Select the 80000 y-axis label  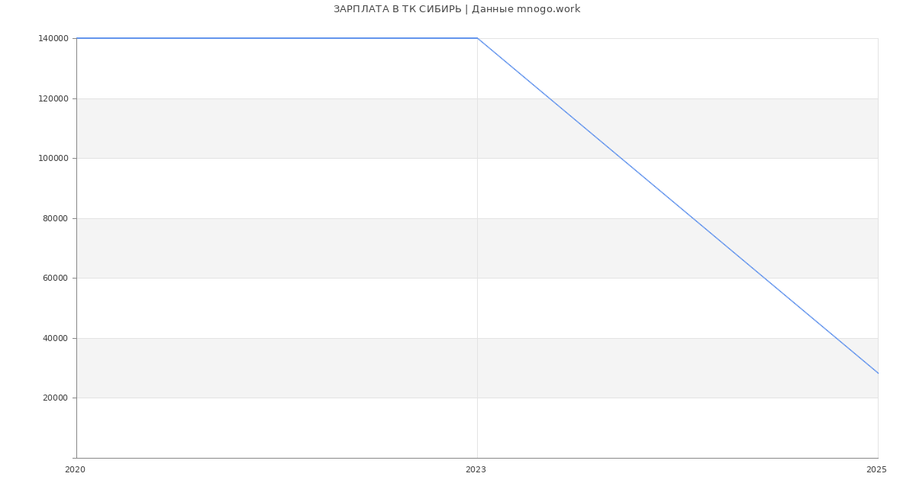pos(55,218)
